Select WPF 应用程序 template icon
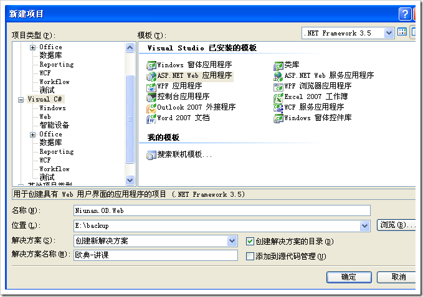 [151, 87]
